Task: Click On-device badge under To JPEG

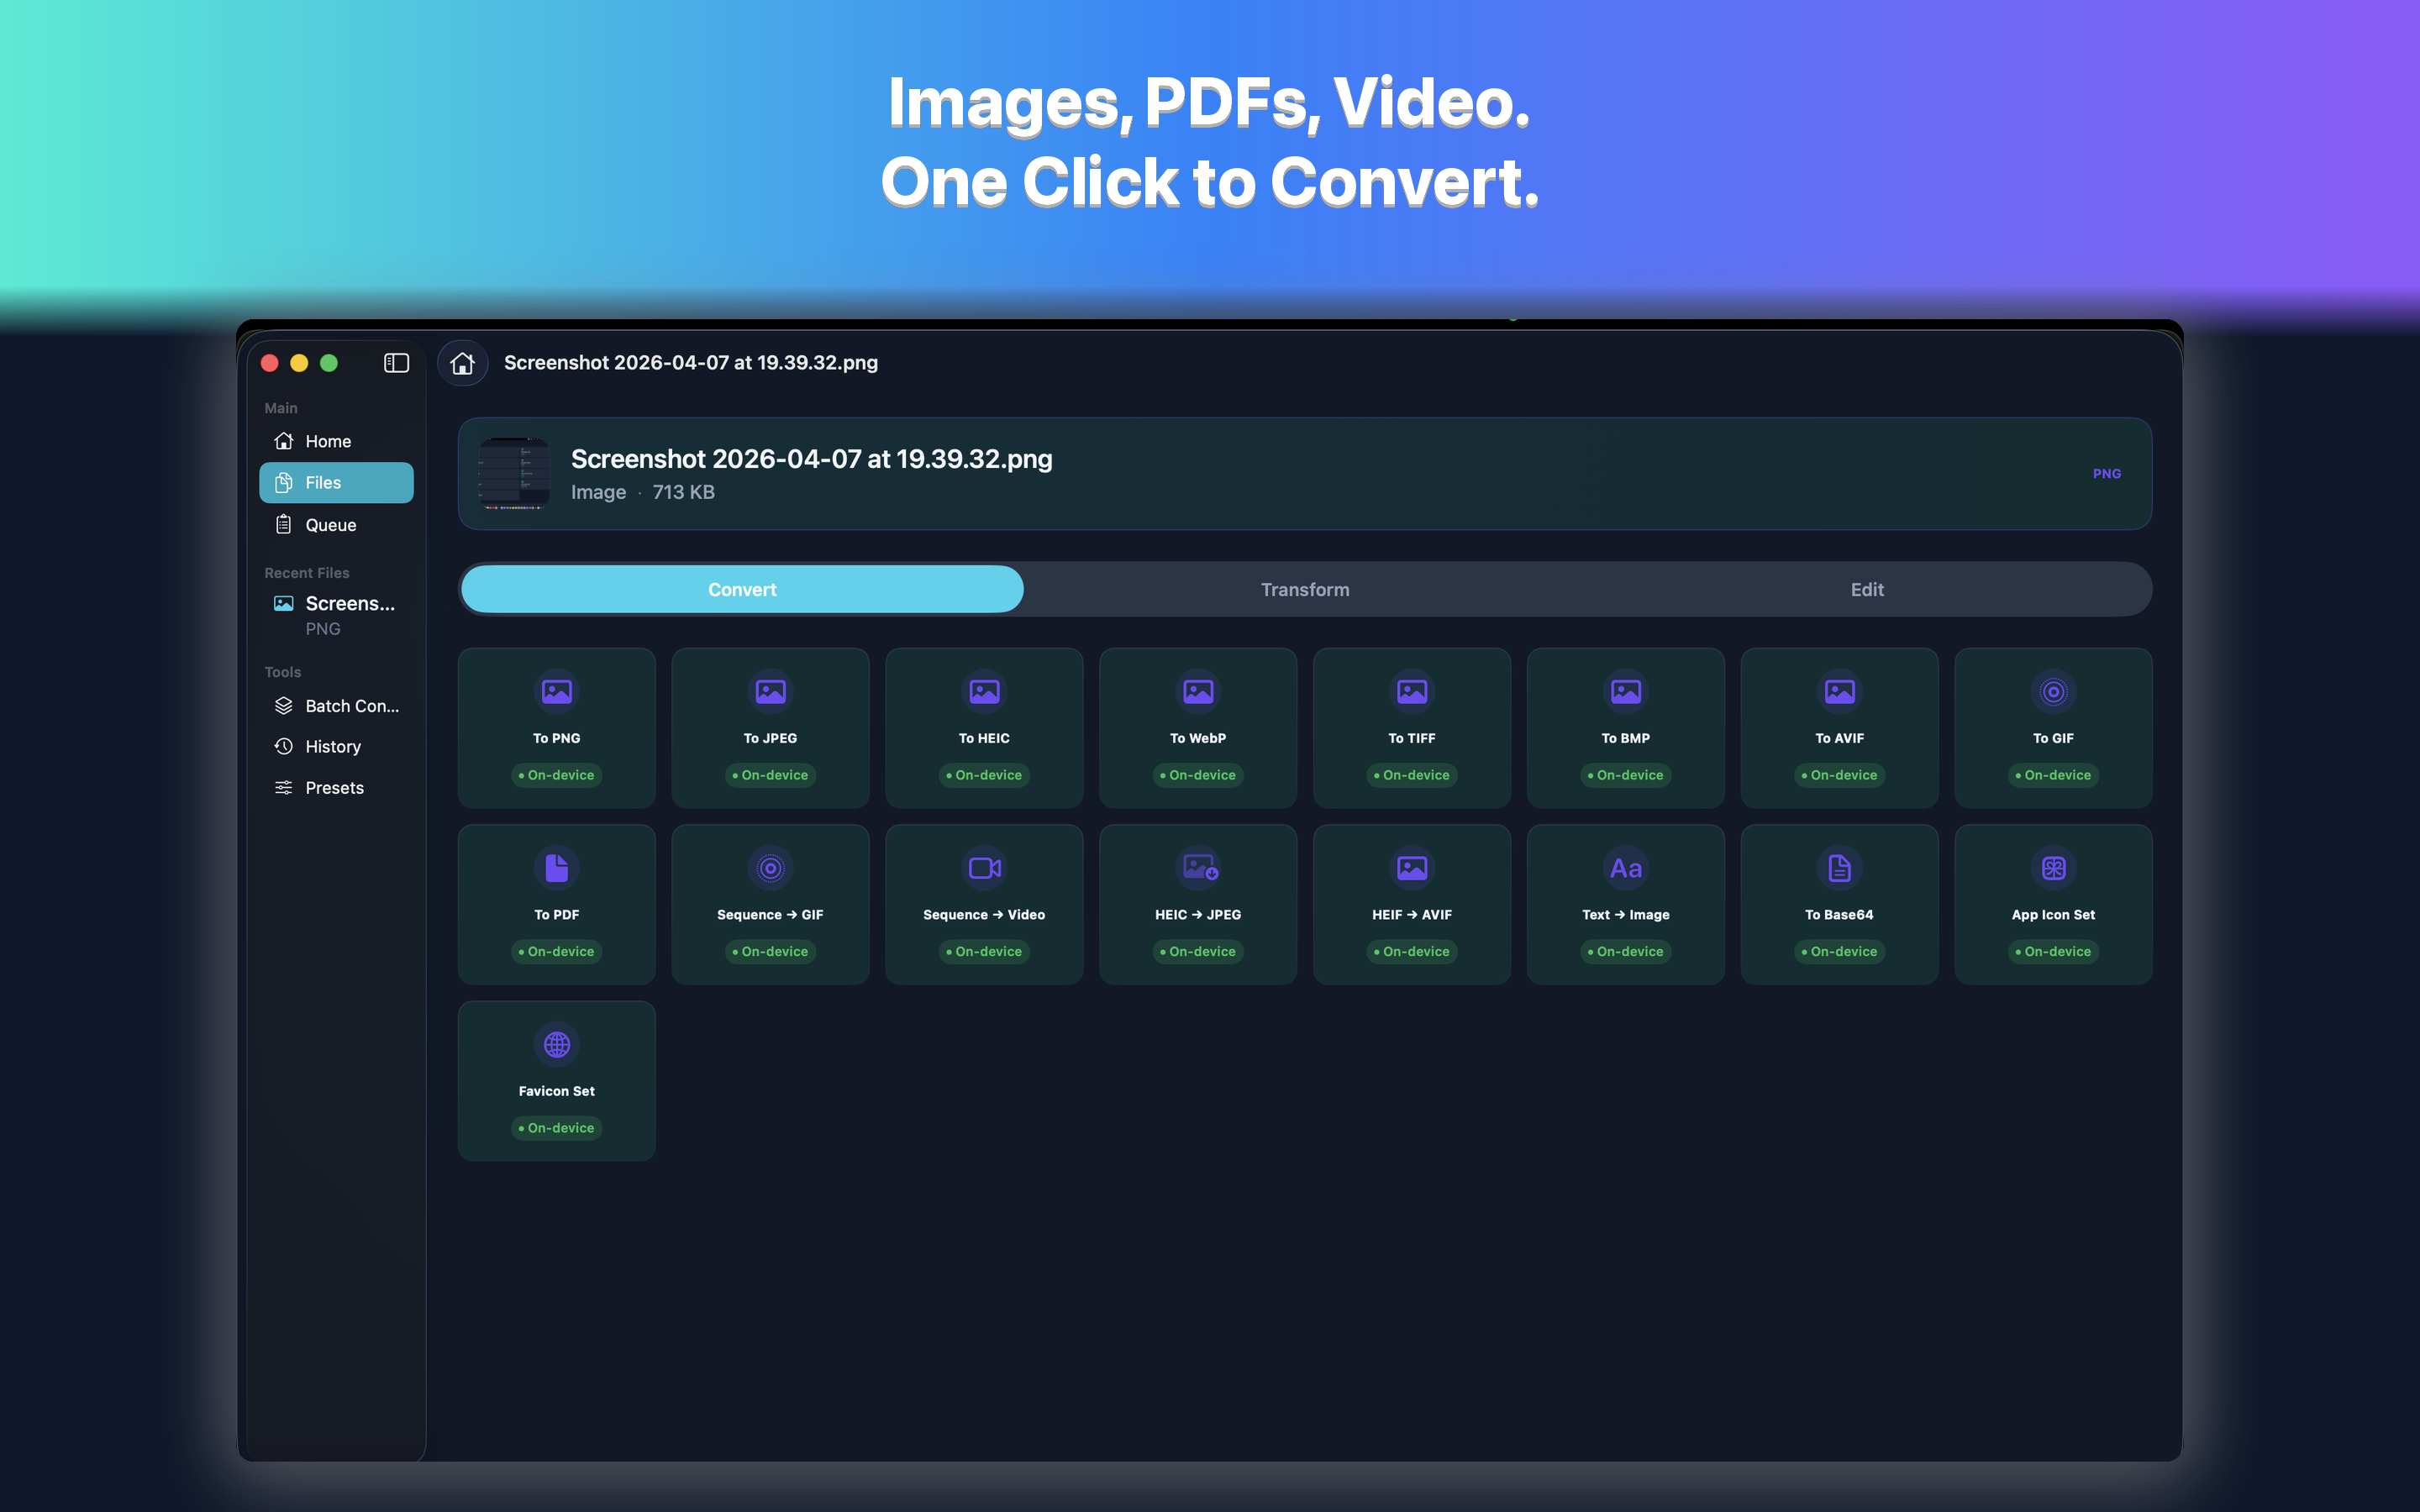Action: 771,775
